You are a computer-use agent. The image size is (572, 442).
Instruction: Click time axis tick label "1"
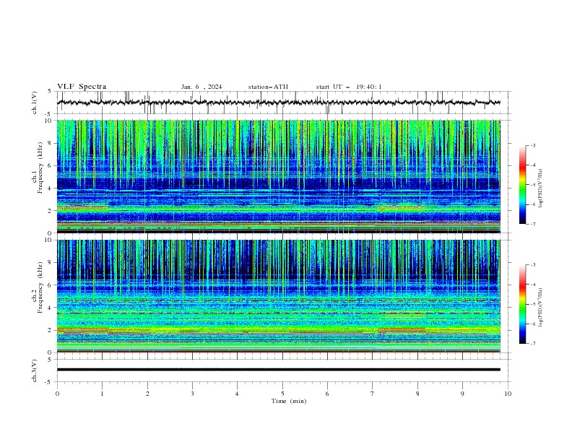tap(102, 394)
